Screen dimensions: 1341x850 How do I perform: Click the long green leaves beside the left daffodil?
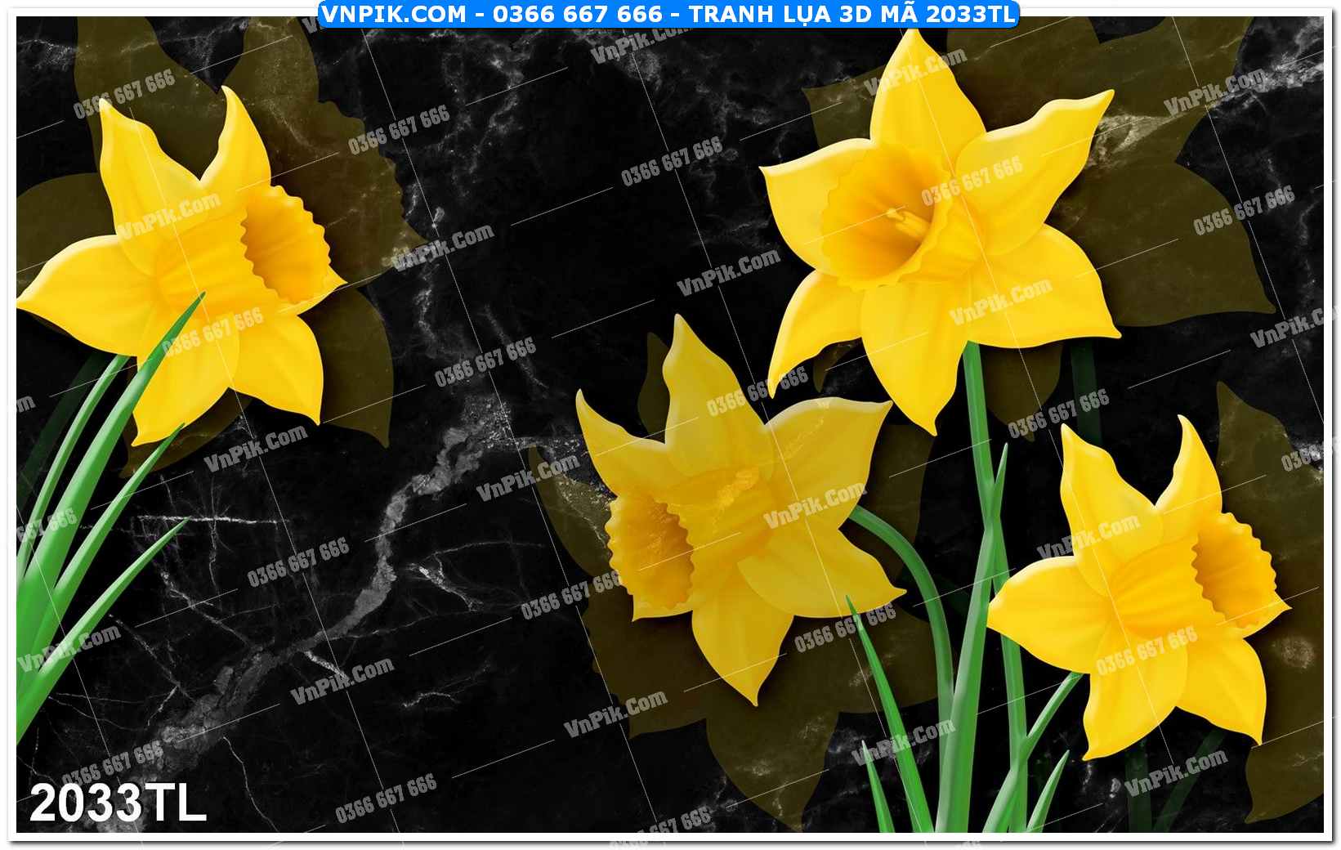[x=90, y=490]
